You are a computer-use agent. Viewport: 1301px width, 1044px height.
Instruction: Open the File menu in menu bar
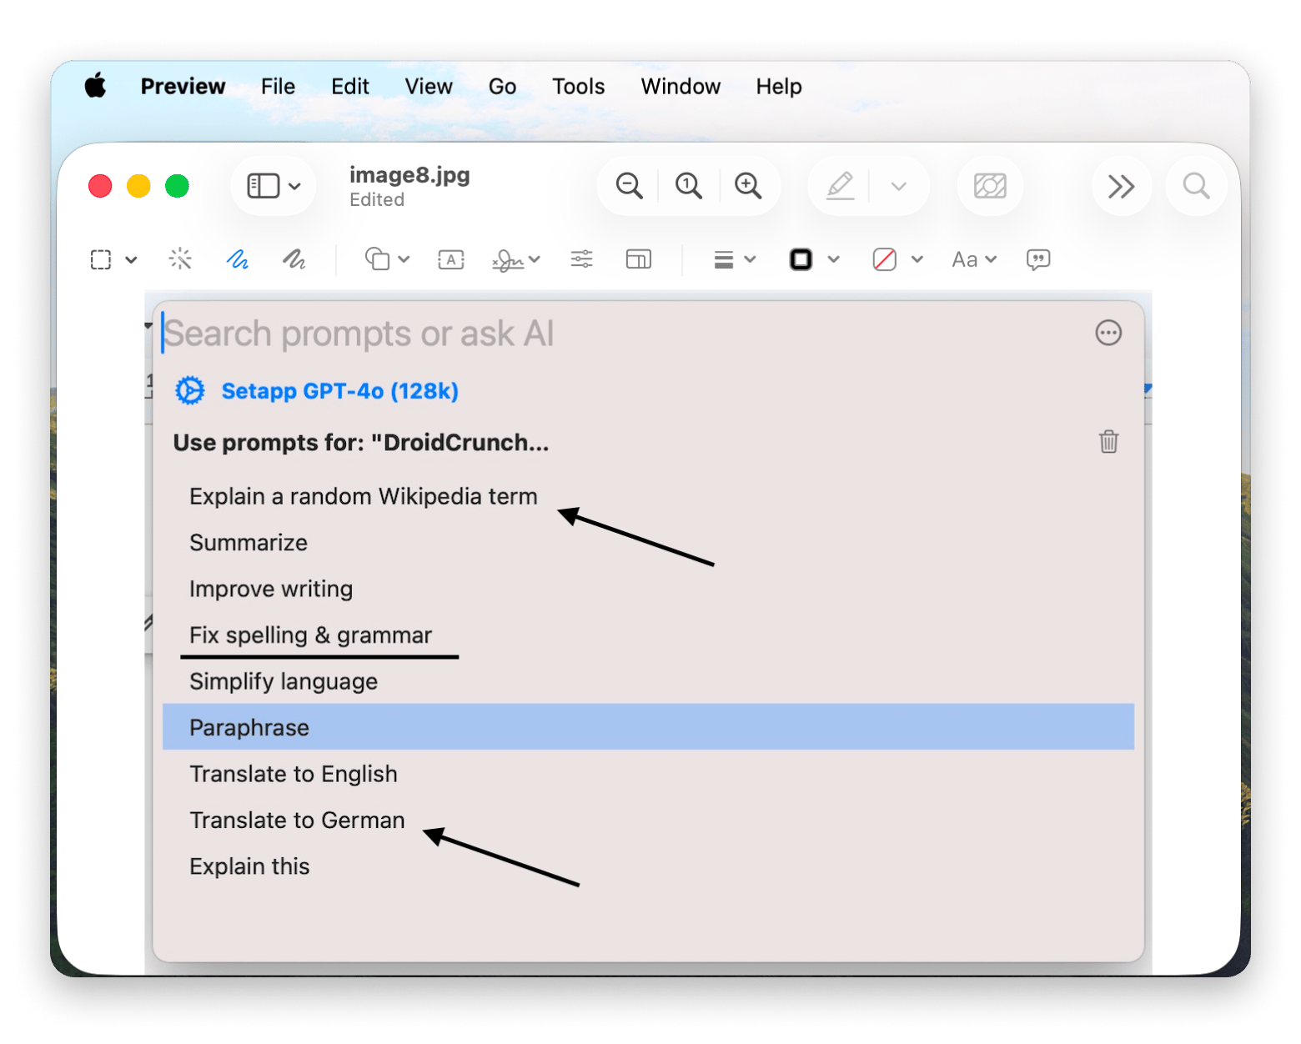(278, 87)
